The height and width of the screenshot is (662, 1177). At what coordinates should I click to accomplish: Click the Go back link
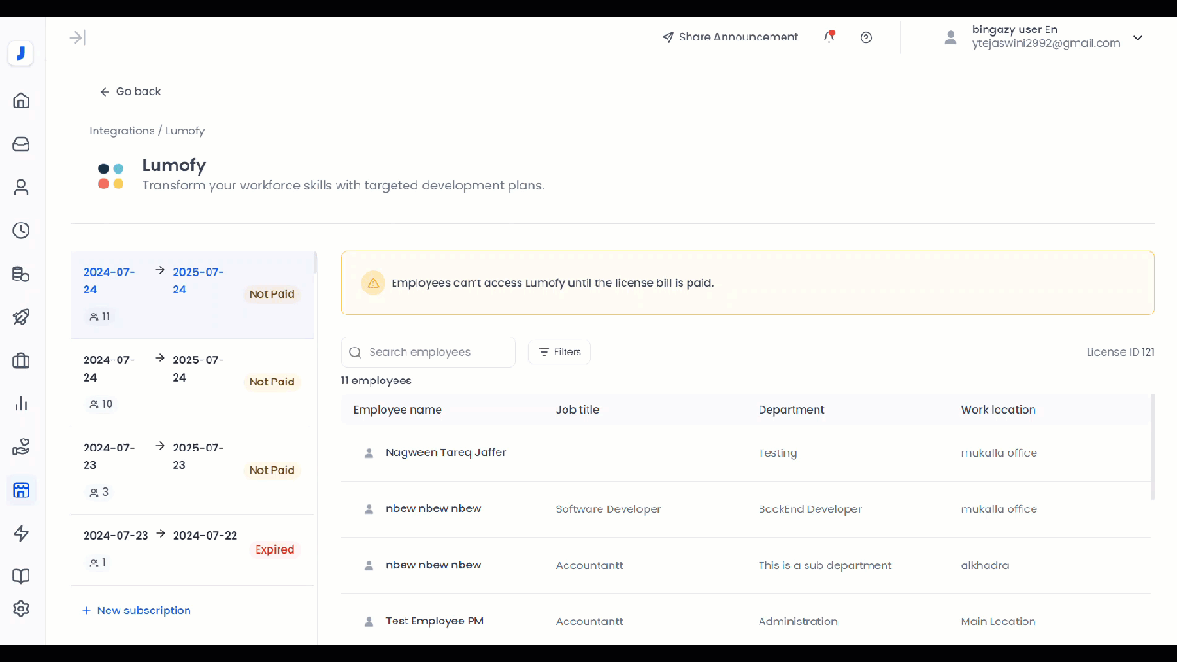coord(131,91)
